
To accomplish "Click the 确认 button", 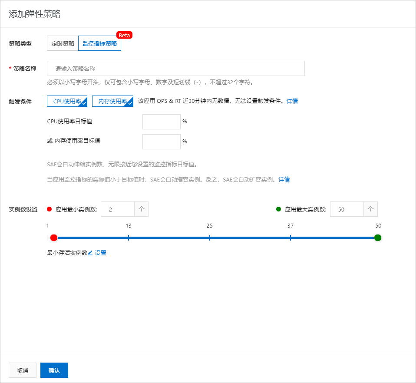I will (54, 370).
